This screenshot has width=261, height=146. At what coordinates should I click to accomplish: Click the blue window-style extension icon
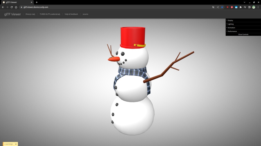point(236,7)
